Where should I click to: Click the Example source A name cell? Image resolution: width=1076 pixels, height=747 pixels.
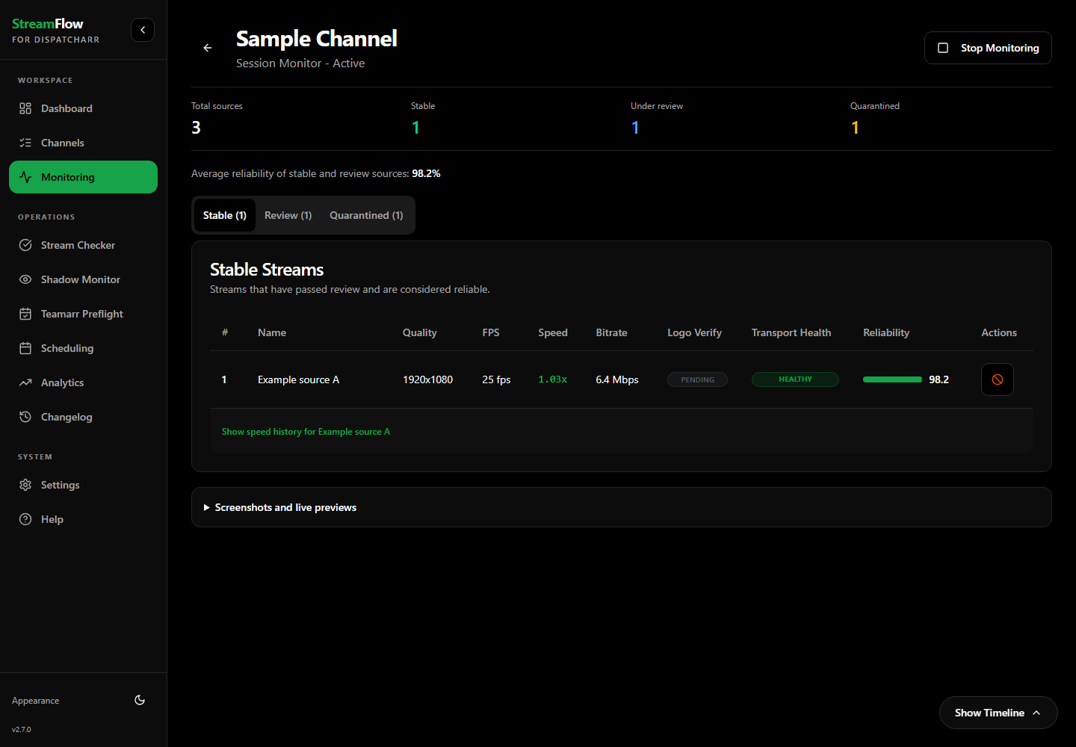tap(298, 379)
